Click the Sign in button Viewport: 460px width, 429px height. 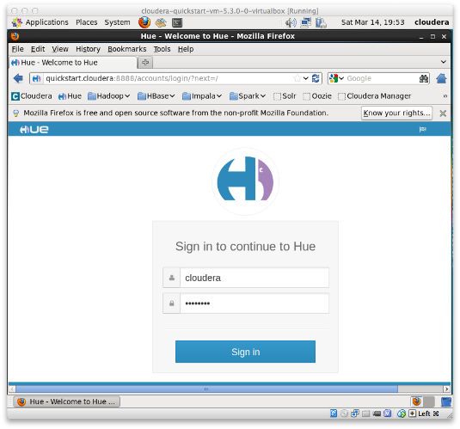(x=245, y=352)
